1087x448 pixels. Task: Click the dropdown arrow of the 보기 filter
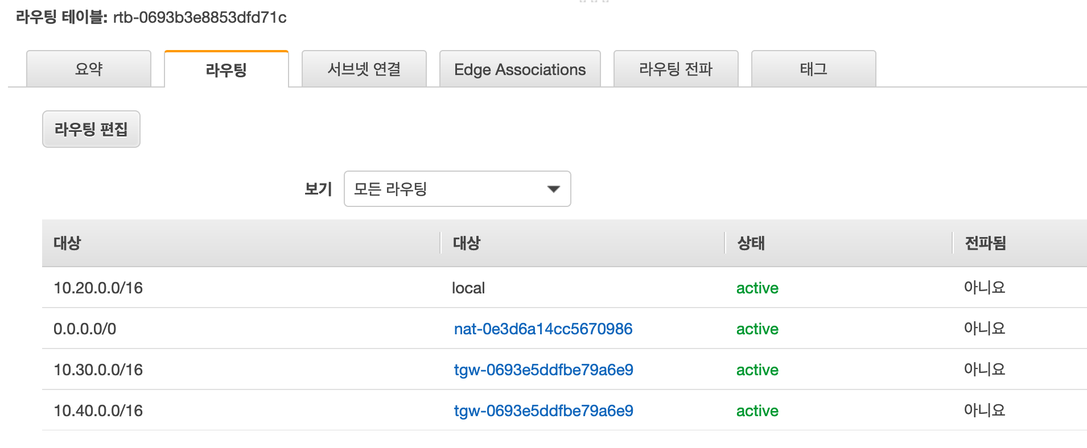pos(553,189)
